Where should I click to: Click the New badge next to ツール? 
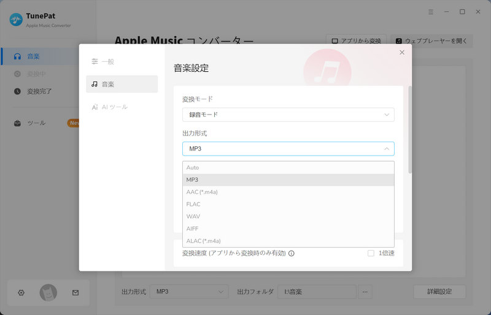point(73,123)
